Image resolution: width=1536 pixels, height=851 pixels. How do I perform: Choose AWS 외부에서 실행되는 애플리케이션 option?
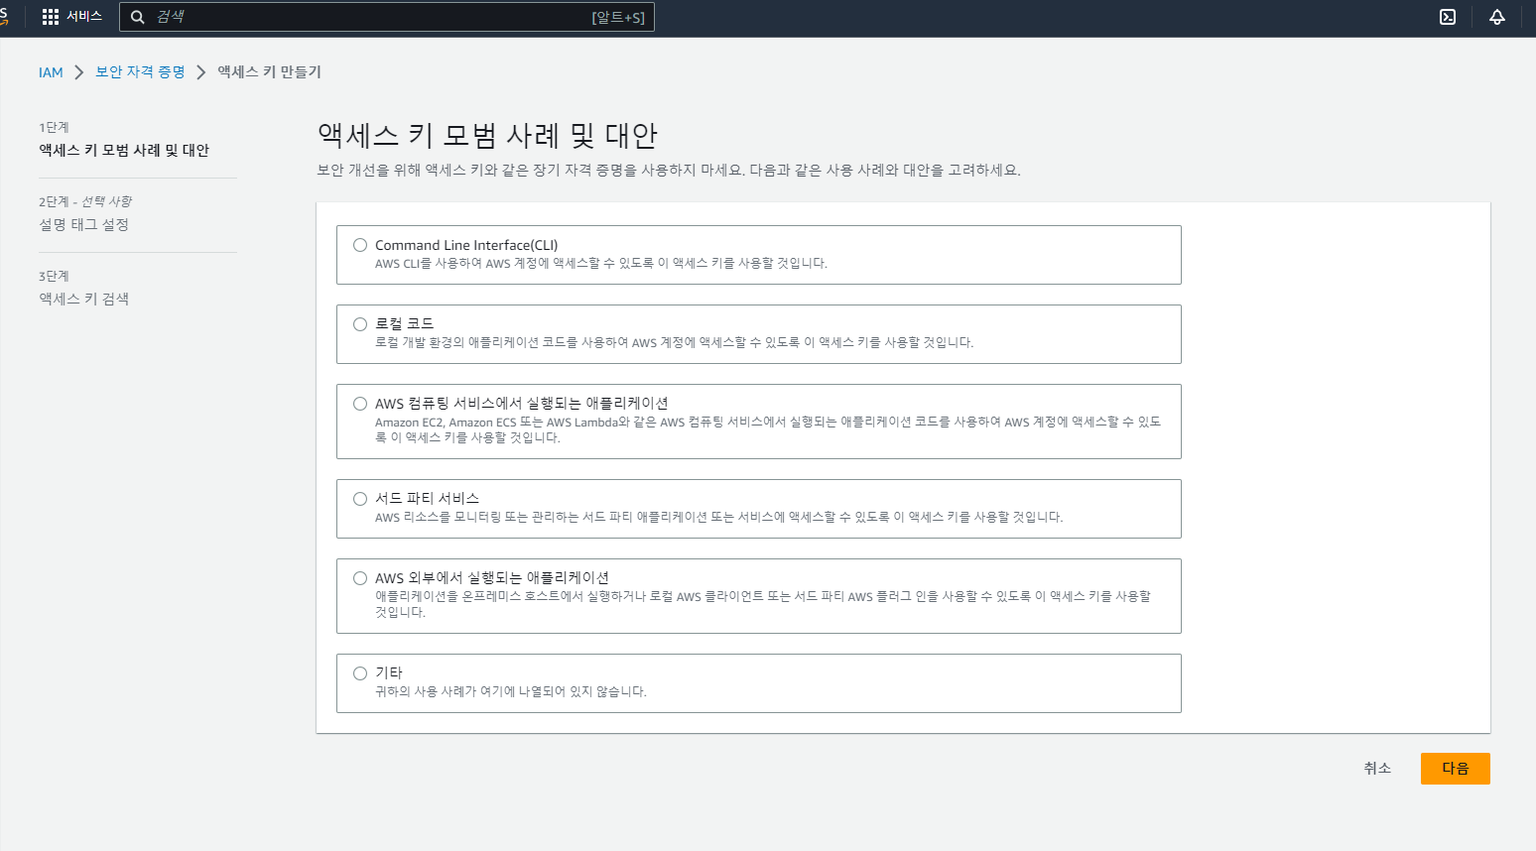coord(360,578)
